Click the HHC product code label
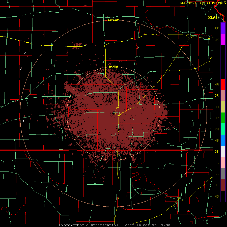The width and height of the screenshot is (227, 227). point(221,15)
